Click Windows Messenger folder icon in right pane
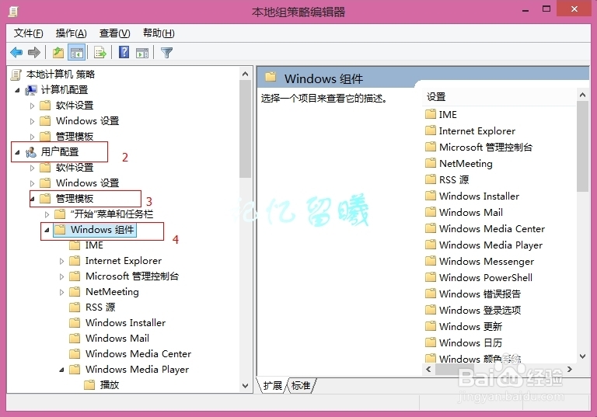 430,261
